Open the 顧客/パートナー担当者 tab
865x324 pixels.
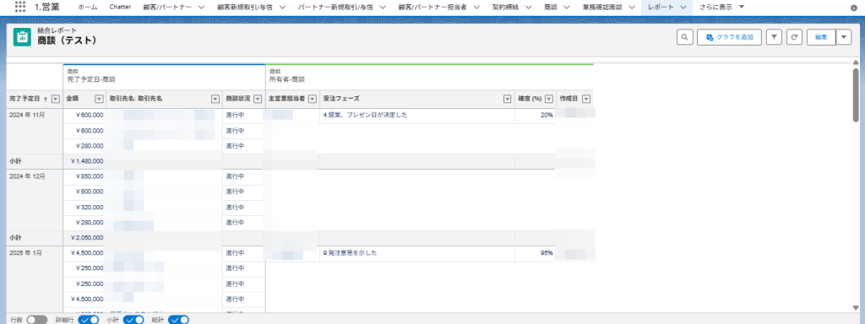tap(432, 7)
